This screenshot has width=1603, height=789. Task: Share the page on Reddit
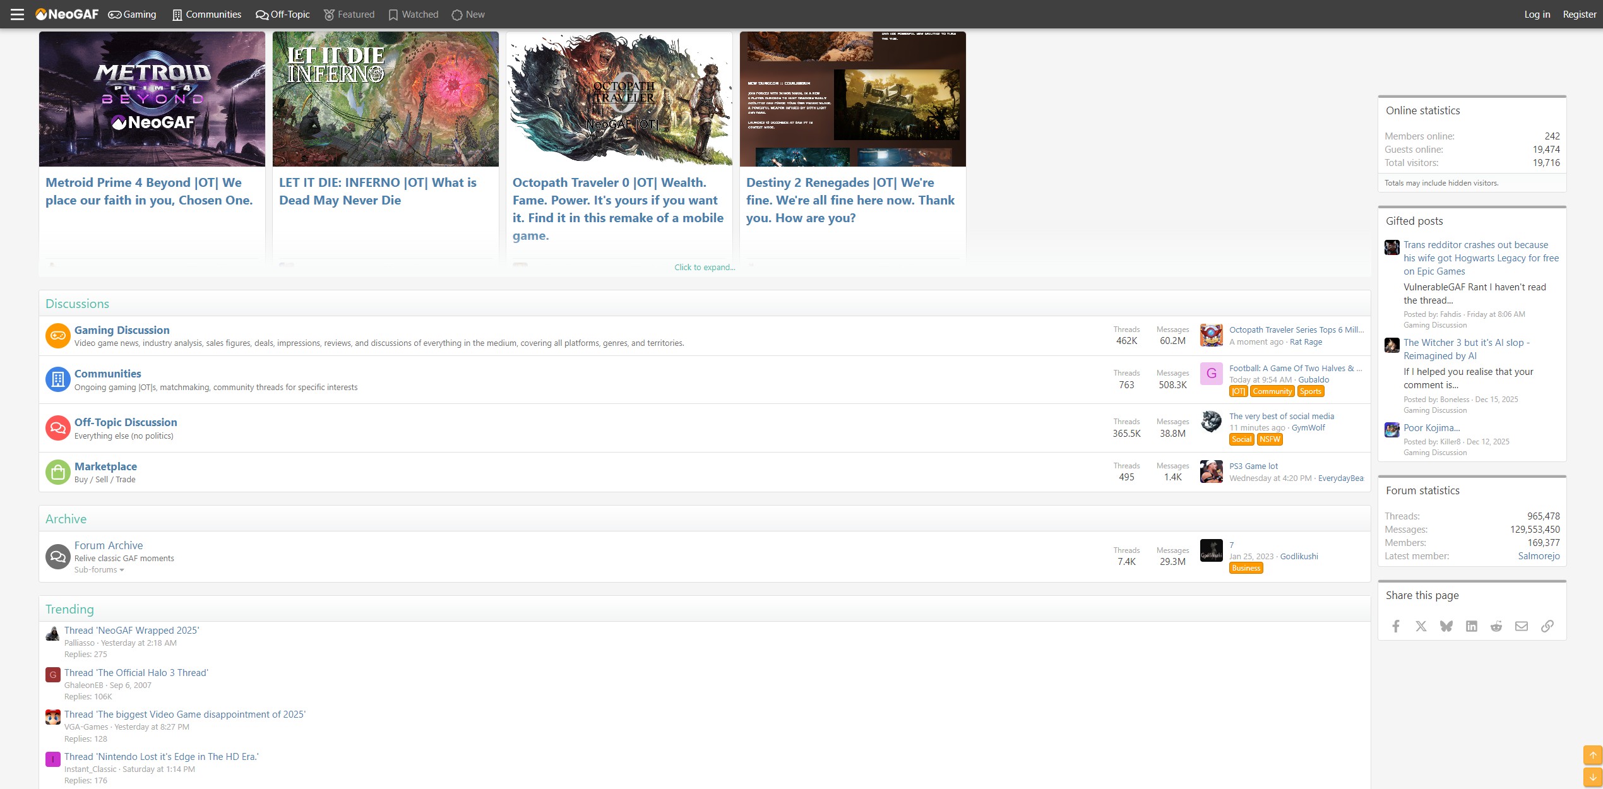(1496, 626)
